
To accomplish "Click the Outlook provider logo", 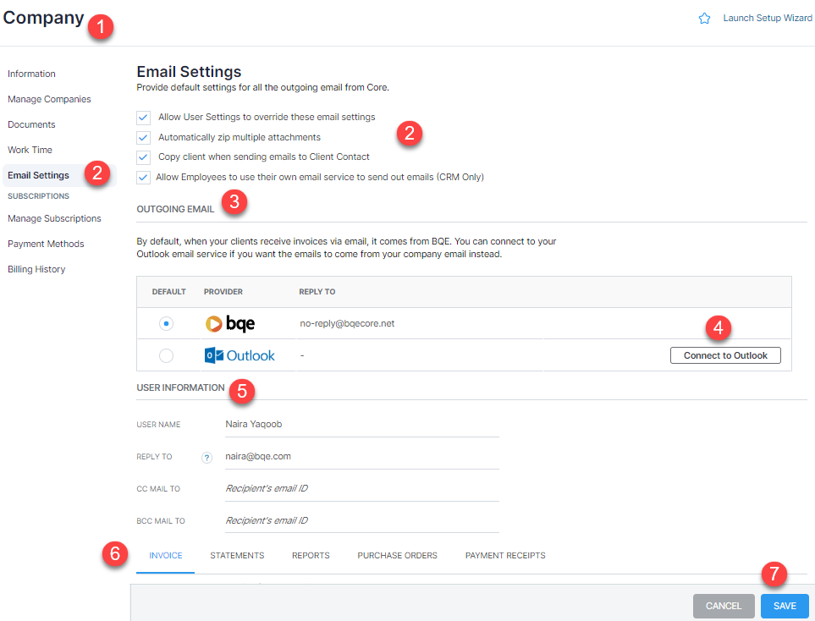I will [x=240, y=355].
